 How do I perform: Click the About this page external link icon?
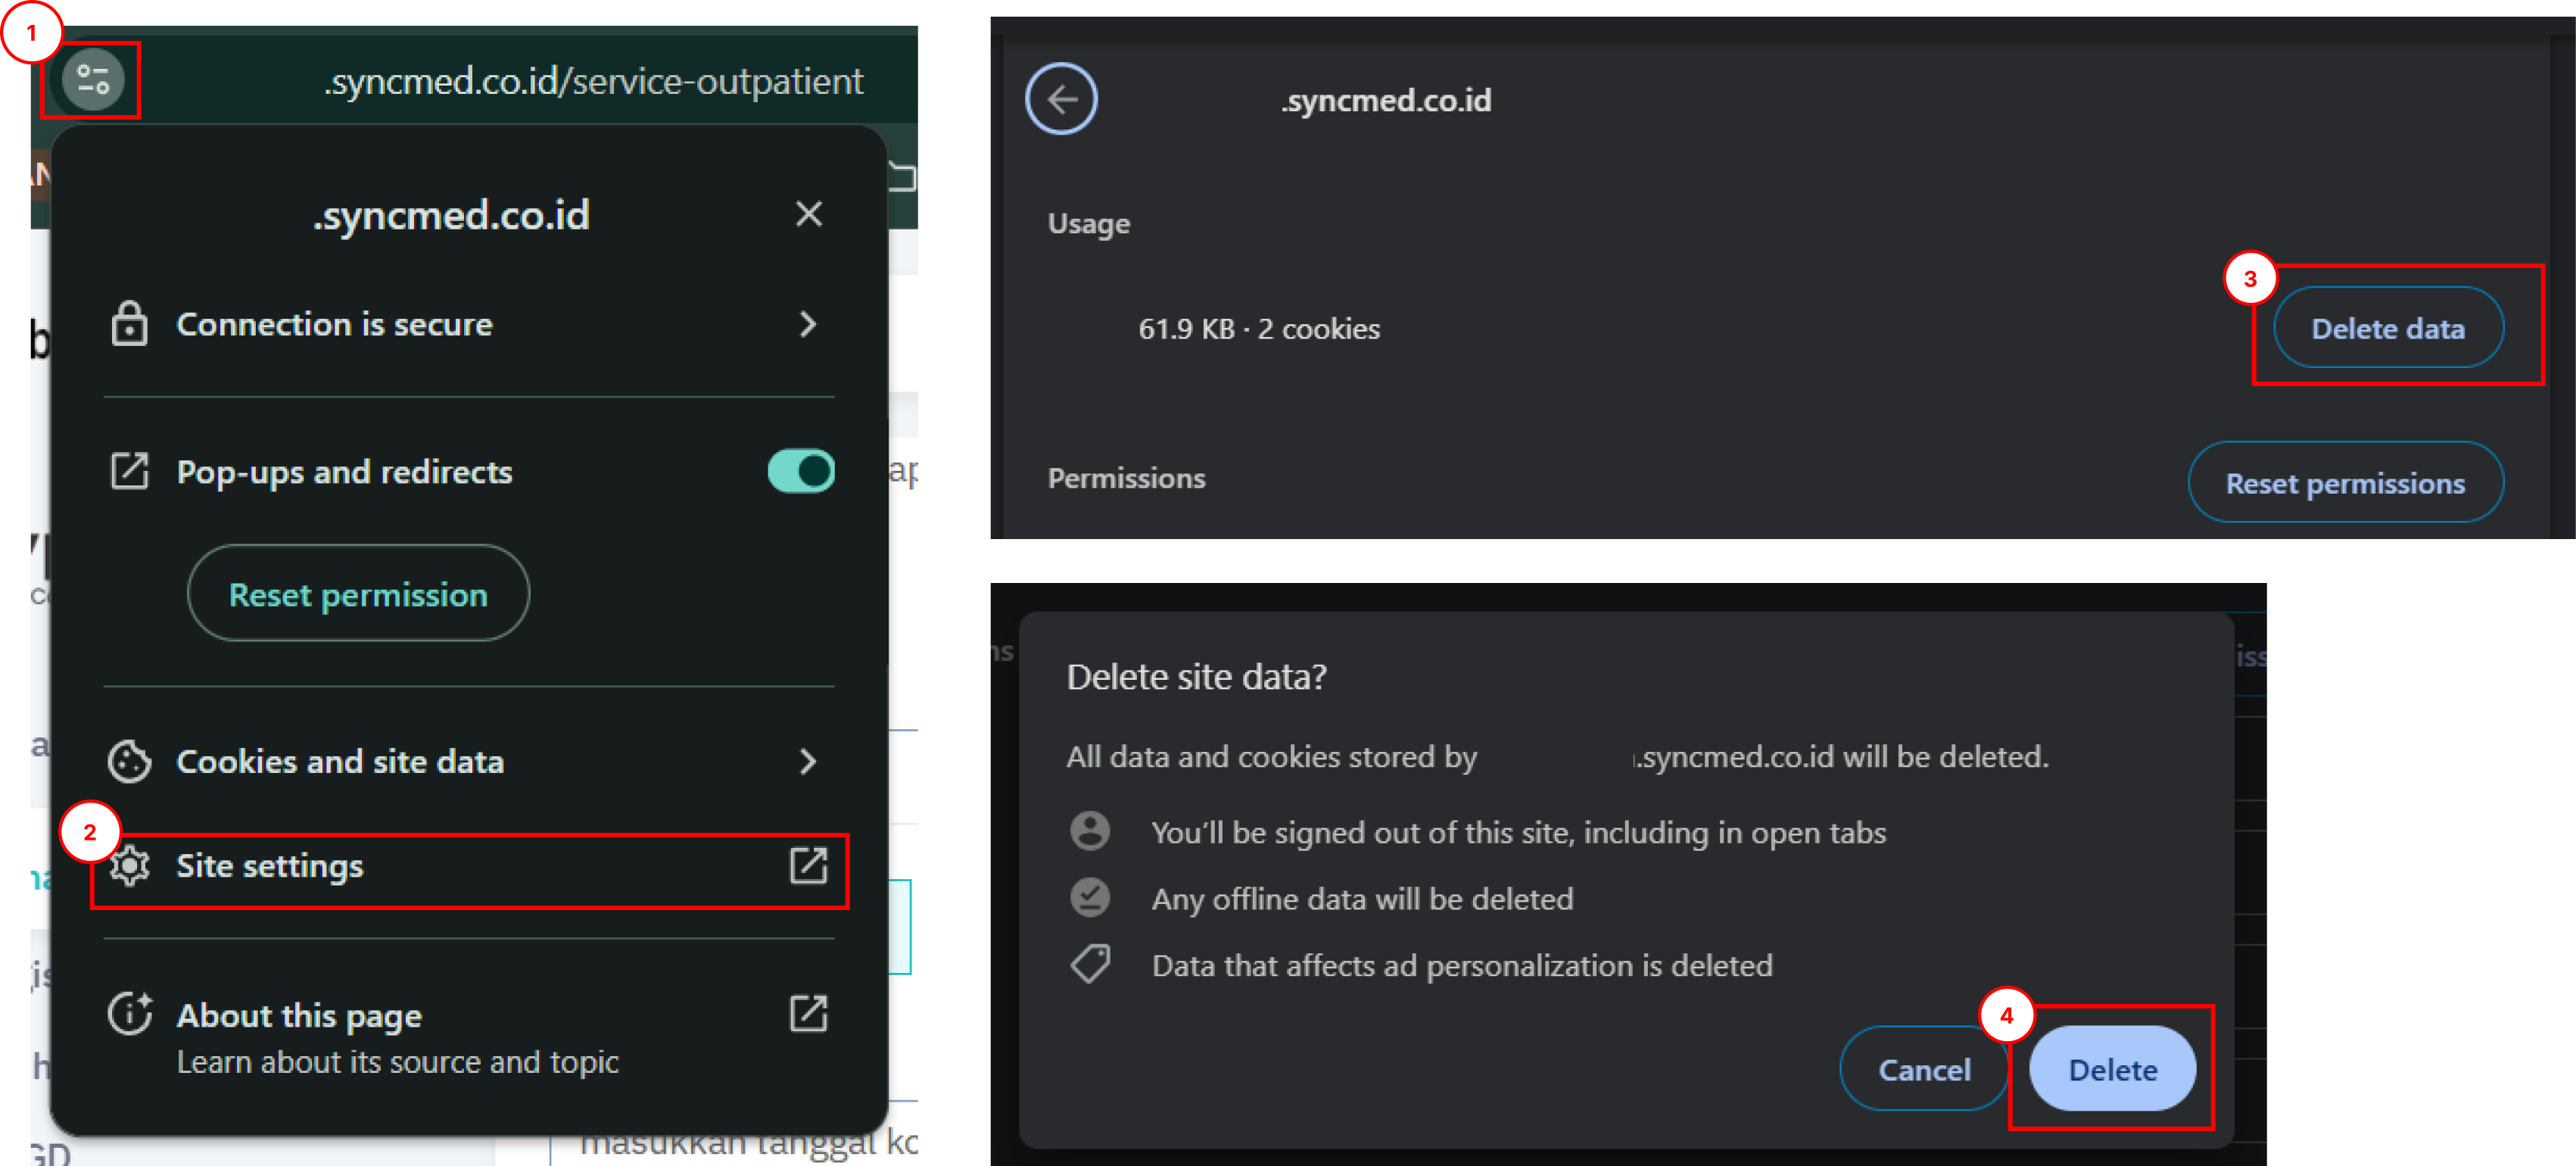808,1014
